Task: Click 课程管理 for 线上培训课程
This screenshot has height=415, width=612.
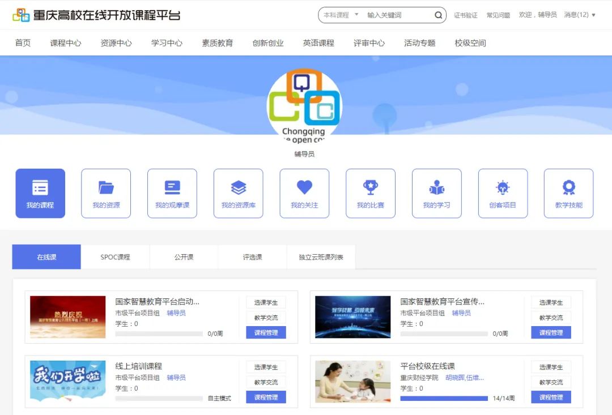Action: 266,397
